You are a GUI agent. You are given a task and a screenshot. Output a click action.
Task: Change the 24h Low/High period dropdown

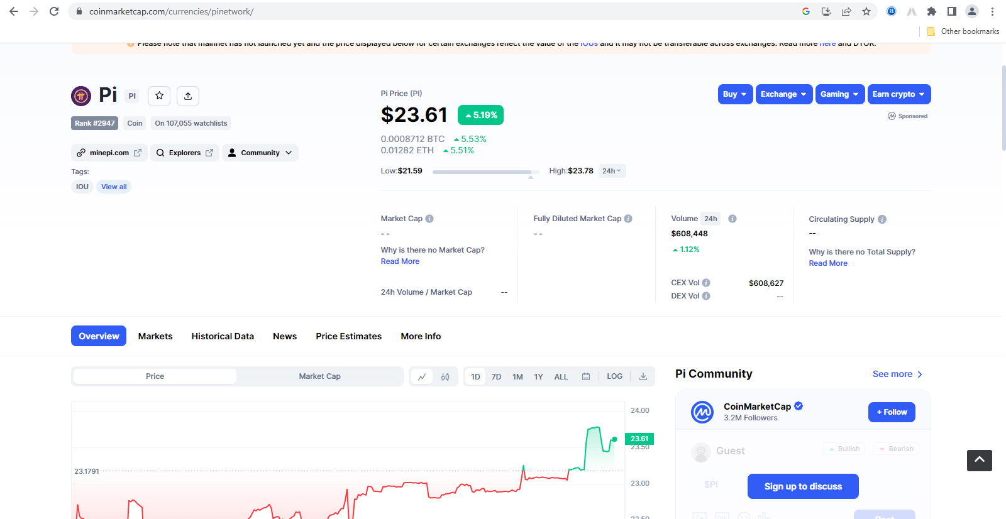[x=612, y=171]
